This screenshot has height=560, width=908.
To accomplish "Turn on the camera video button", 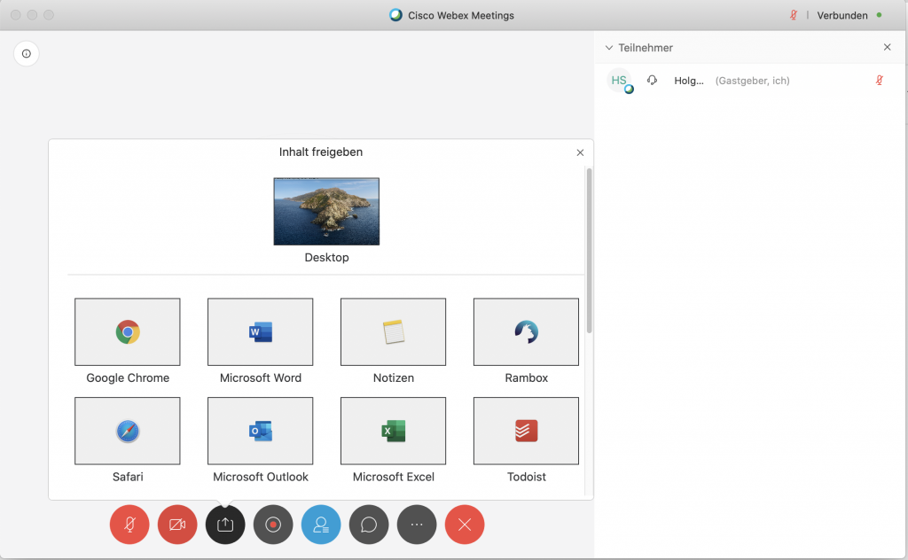I will 177,525.
